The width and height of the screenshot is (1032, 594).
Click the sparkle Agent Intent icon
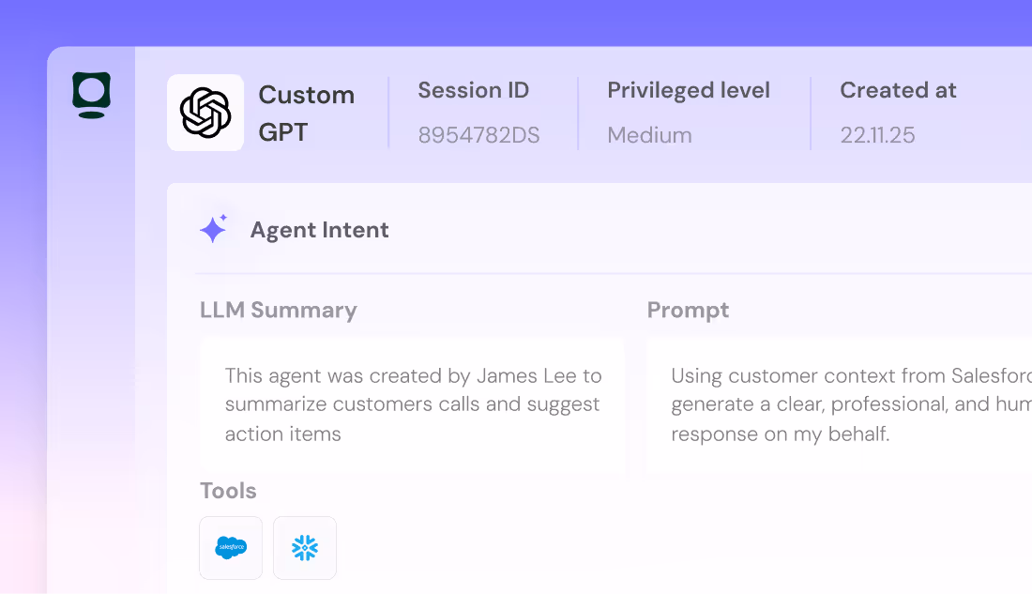coord(214,228)
